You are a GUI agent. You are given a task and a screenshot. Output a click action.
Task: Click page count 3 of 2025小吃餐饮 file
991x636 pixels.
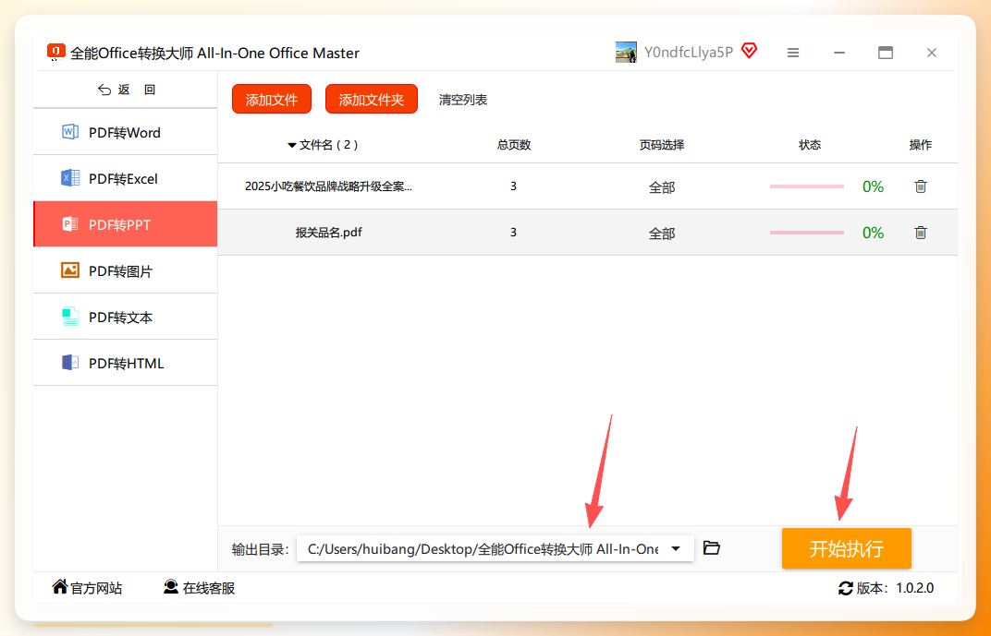(513, 186)
